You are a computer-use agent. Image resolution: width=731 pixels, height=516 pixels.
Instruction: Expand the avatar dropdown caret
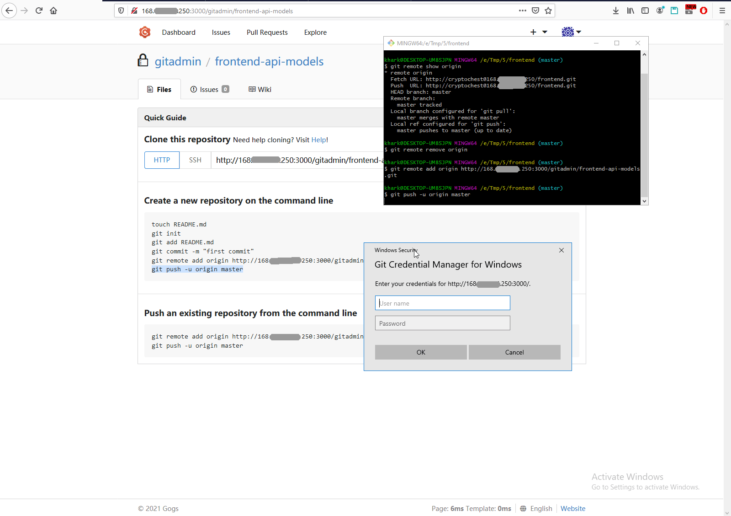coord(579,32)
